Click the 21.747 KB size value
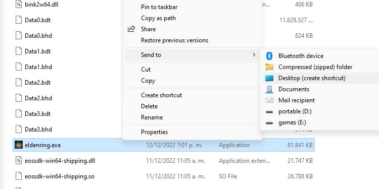379x189 pixels. click(x=300, y=161)
